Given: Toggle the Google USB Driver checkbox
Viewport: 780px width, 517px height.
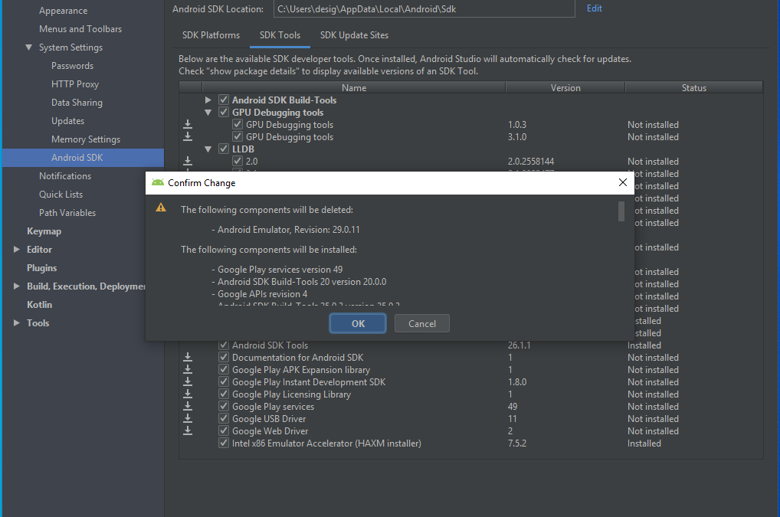Looking at the screenshot, I should pyautogui.click(x=224, y=418).
